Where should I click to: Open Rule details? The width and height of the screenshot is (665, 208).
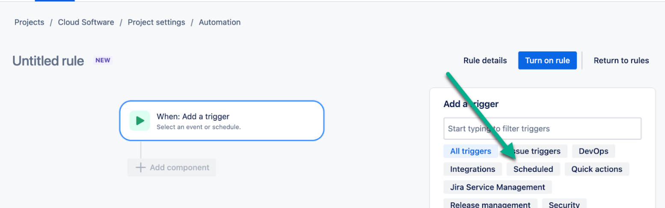click(x=485, y=61)
